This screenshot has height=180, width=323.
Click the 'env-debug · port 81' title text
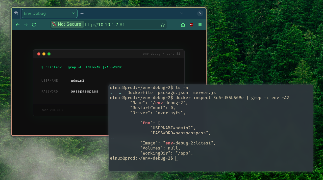coord(162,54)
